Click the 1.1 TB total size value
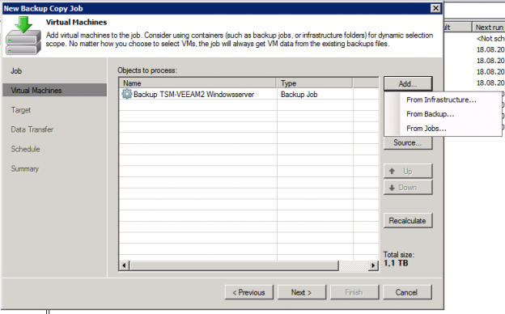The height and width of the screenshot is (314, 505). (396, 263)
